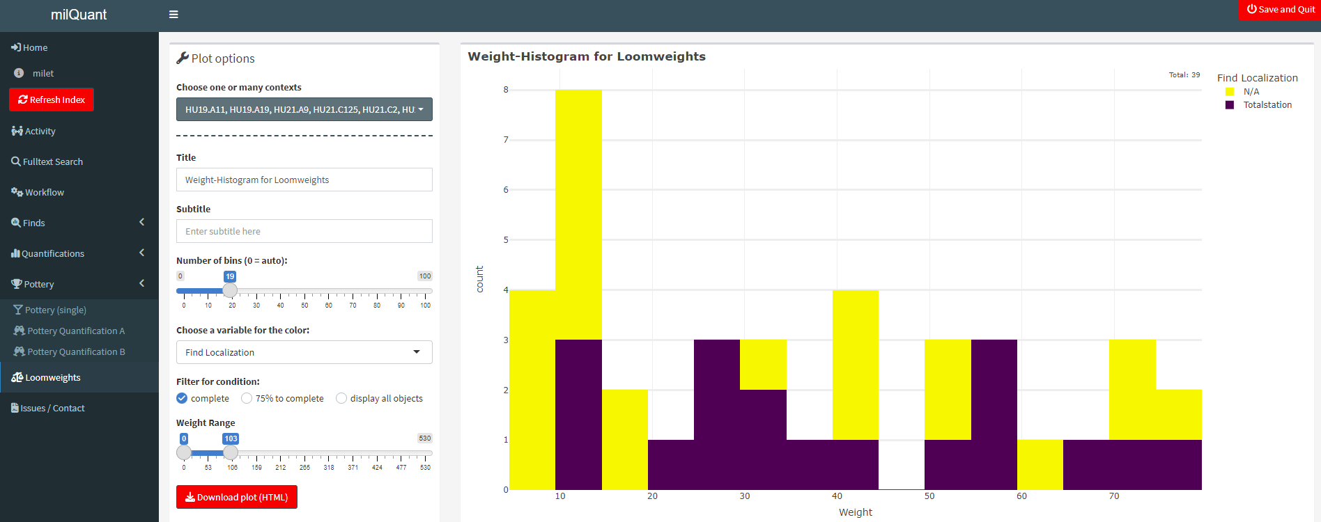Screen dimensions: 1321x522
Task: Click the power icon in Save and Quit
Action: tap(1251, 9)
